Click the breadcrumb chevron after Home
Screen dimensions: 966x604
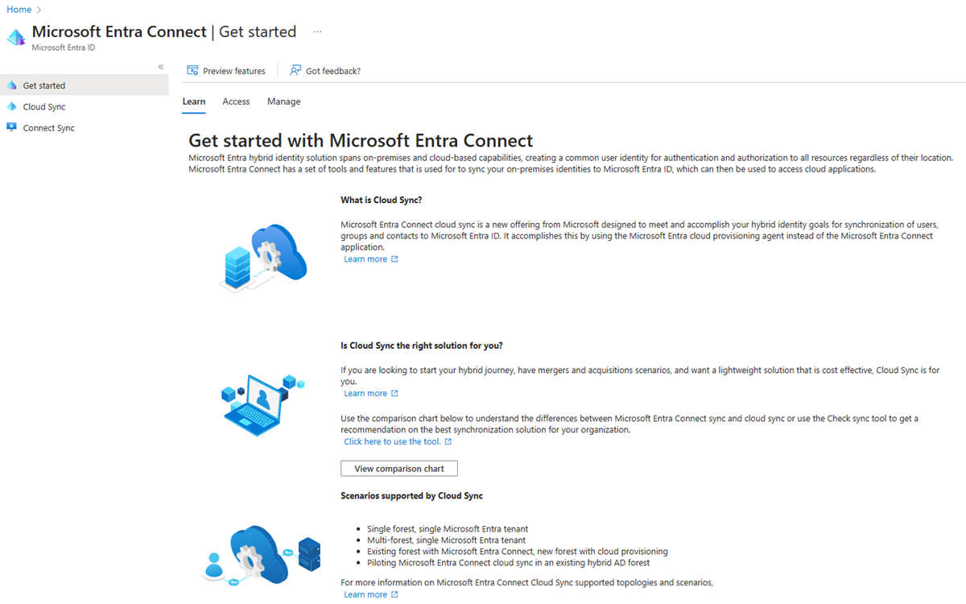click(39, 10)
